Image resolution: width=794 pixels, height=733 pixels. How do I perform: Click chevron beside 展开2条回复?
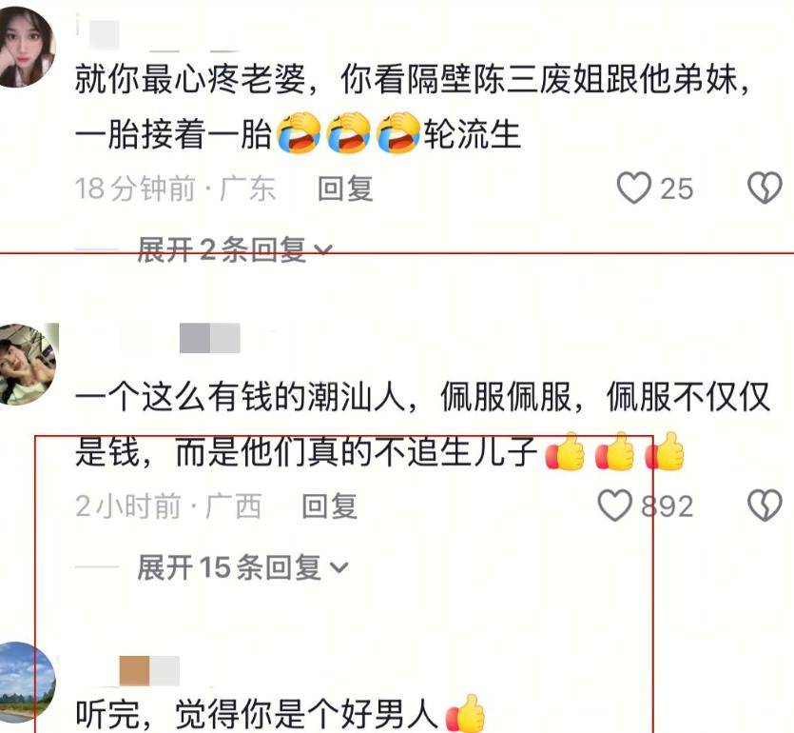[x=323, y=250]
